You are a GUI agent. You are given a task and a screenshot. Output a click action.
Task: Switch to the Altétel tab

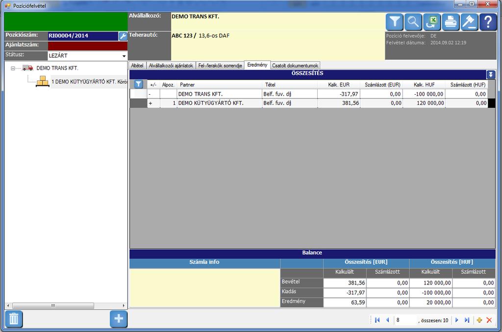(x=137, y=65)
